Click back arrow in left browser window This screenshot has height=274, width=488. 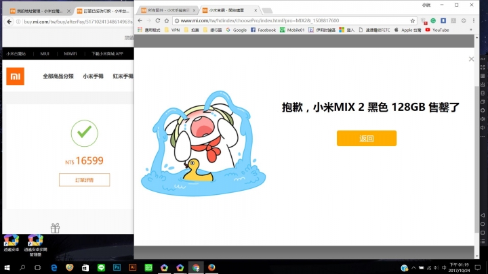click(9, 22)
